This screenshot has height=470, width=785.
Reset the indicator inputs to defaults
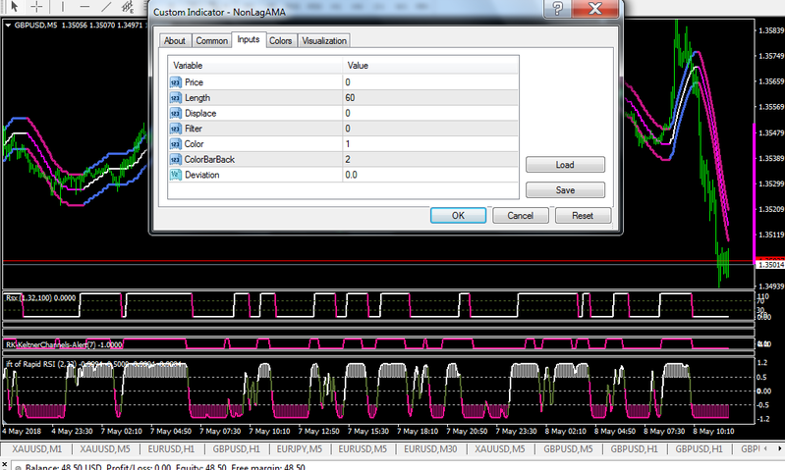coord(583,215)
